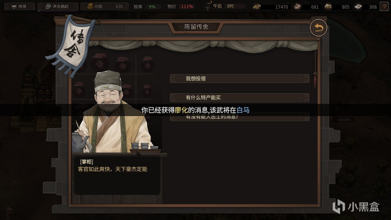Click the horse resource icon showing 681
Screen dimensions: 391x220
297,6
